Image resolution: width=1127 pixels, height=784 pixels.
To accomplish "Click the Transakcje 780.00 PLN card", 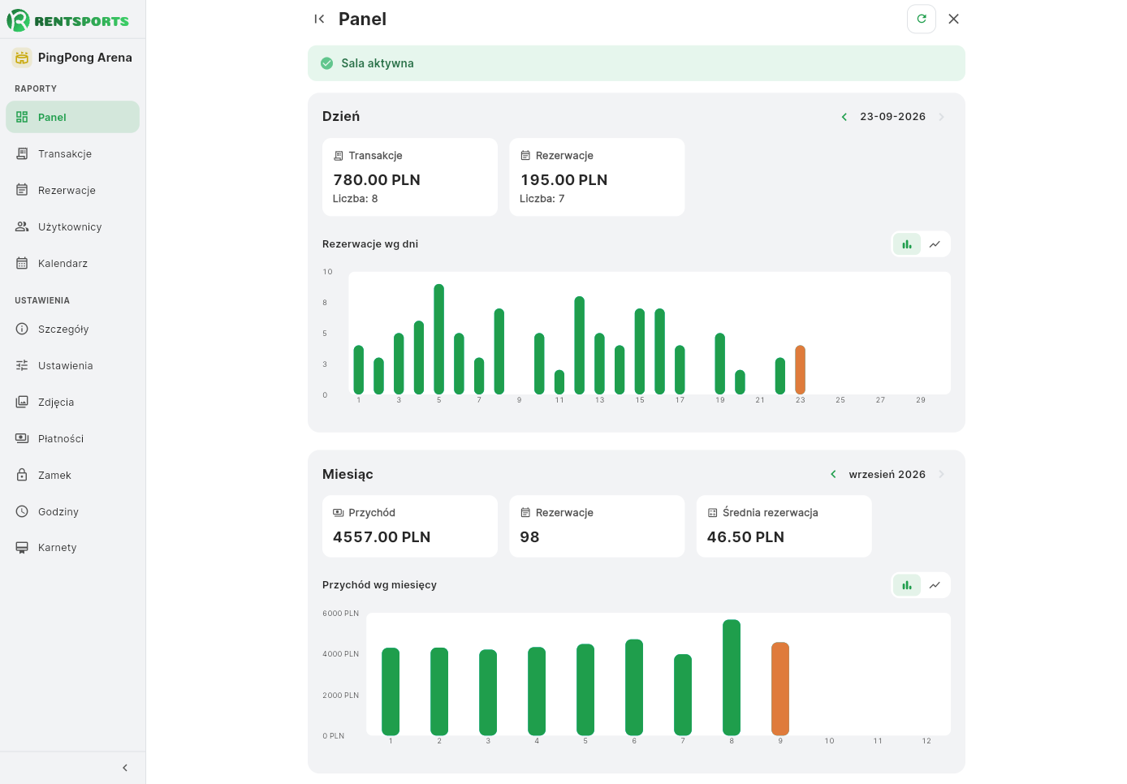I will click(410, 177).
